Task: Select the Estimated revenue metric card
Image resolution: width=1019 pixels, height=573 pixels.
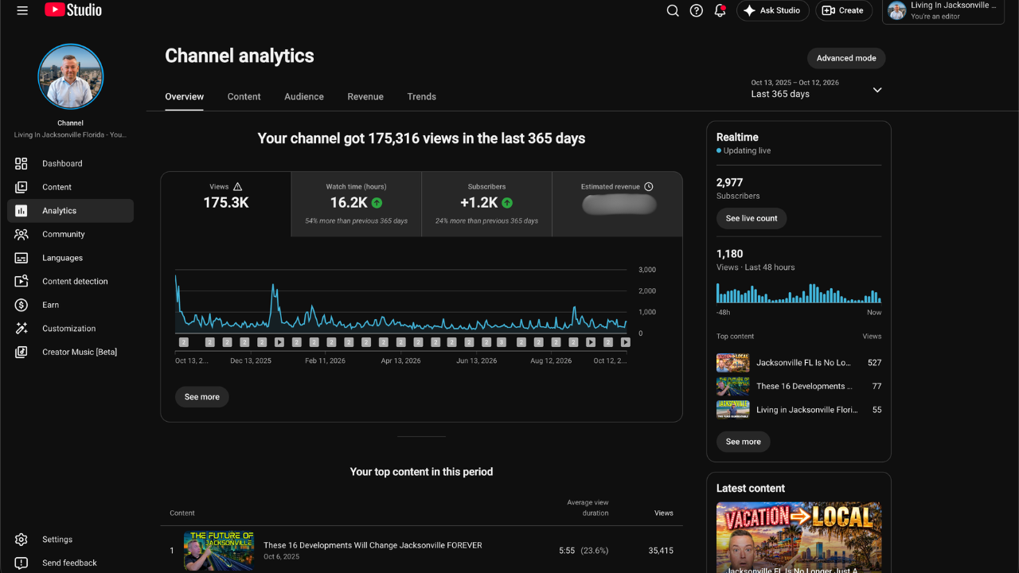Action: pos(617,205)
